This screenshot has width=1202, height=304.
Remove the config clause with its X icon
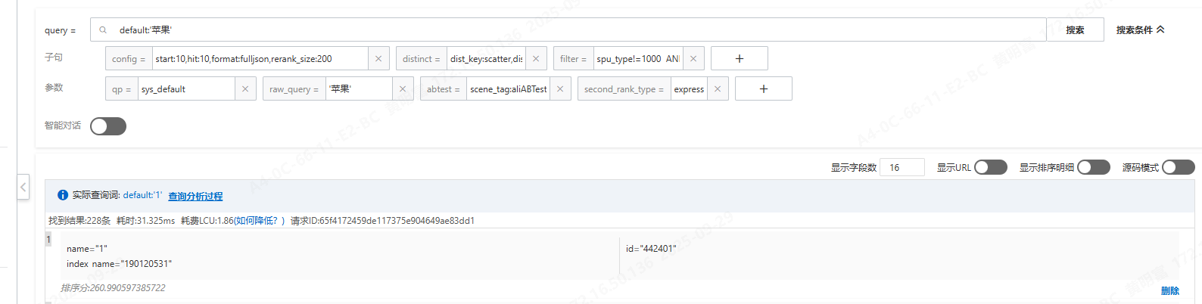(378, 59)
